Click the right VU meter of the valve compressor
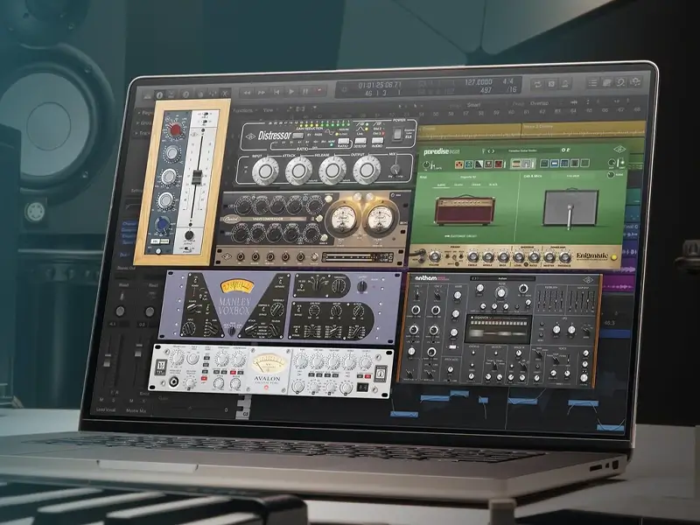Viewport: 700px width, 525px height. [380, 218]
